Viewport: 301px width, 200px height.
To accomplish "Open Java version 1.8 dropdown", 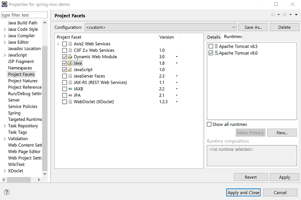I will coord(177,63).
